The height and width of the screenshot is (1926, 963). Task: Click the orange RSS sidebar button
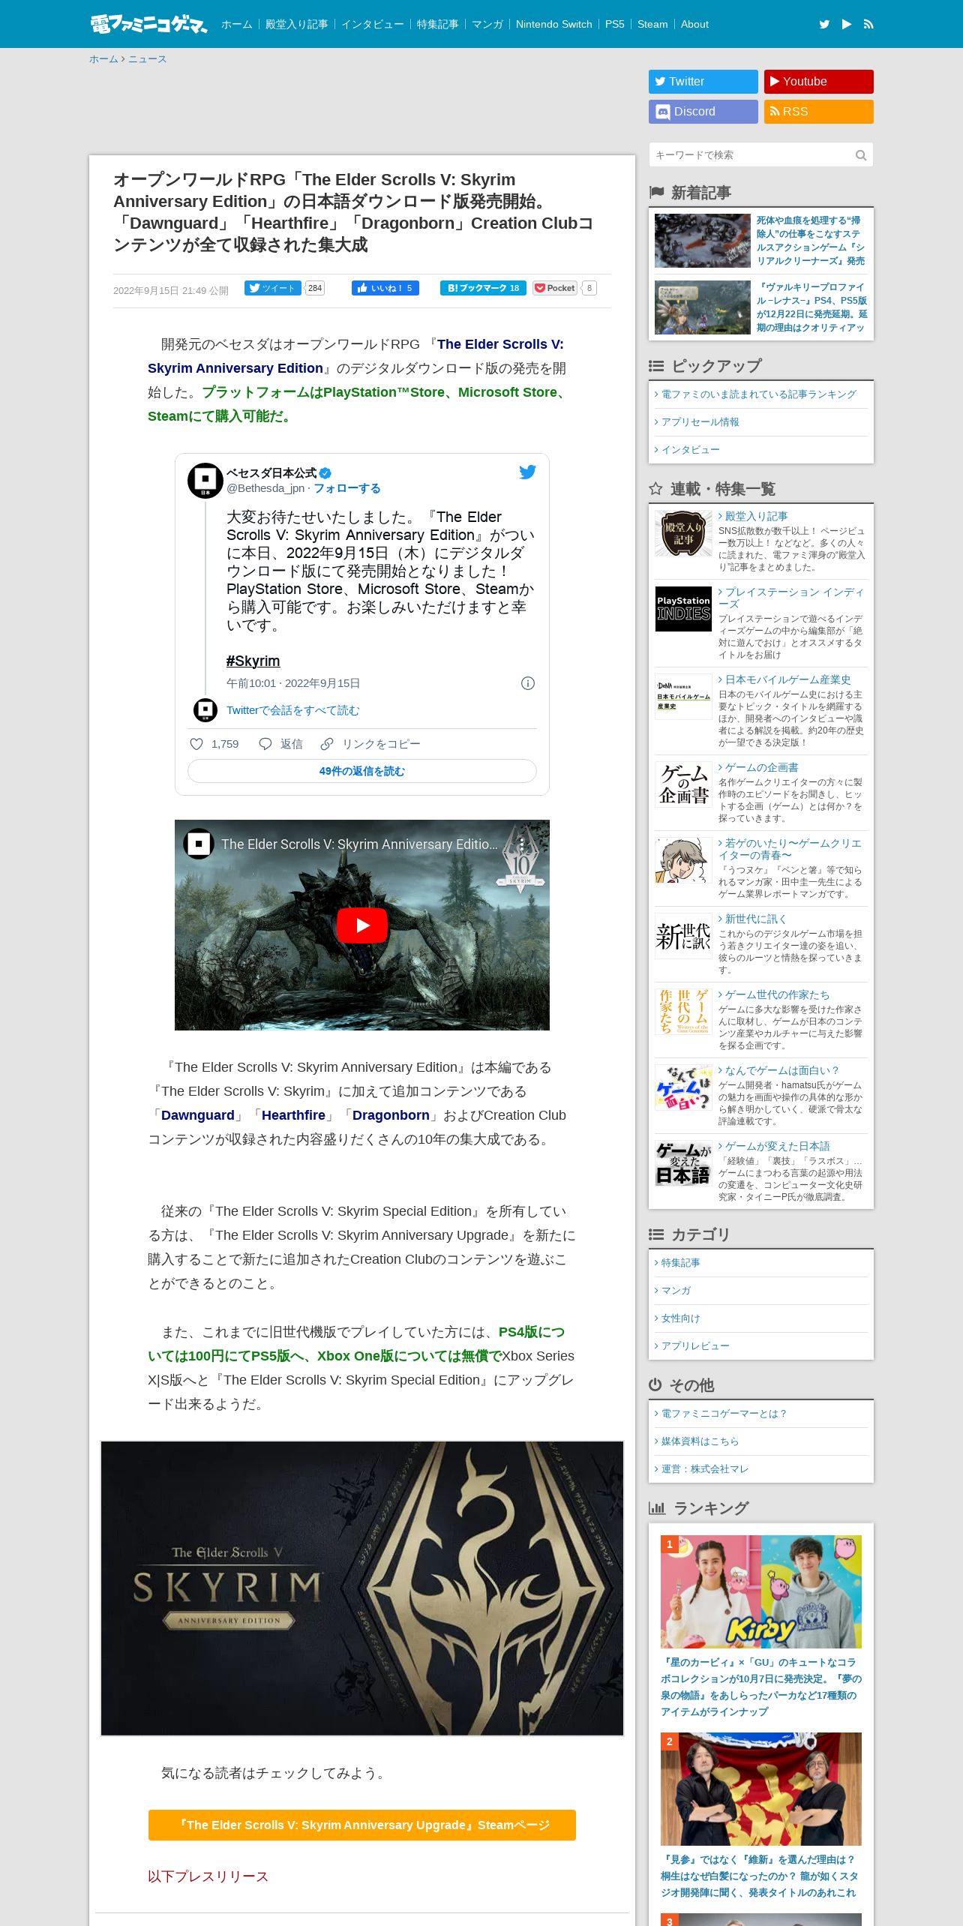point(819,112)
